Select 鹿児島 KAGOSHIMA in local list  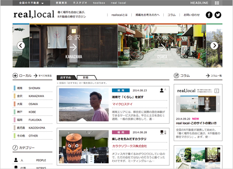tap(32, 128)
